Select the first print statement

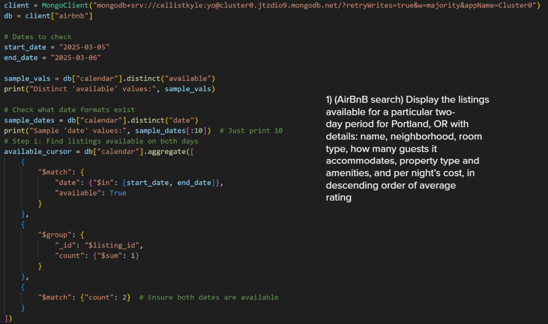pyautogui.click(x=110, y=89)
